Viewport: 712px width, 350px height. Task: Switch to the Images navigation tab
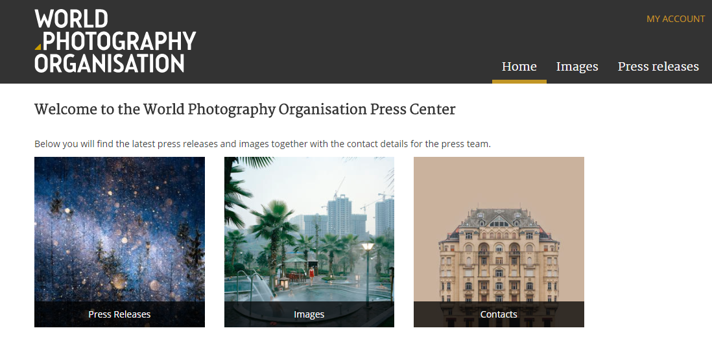click(577, 67)
